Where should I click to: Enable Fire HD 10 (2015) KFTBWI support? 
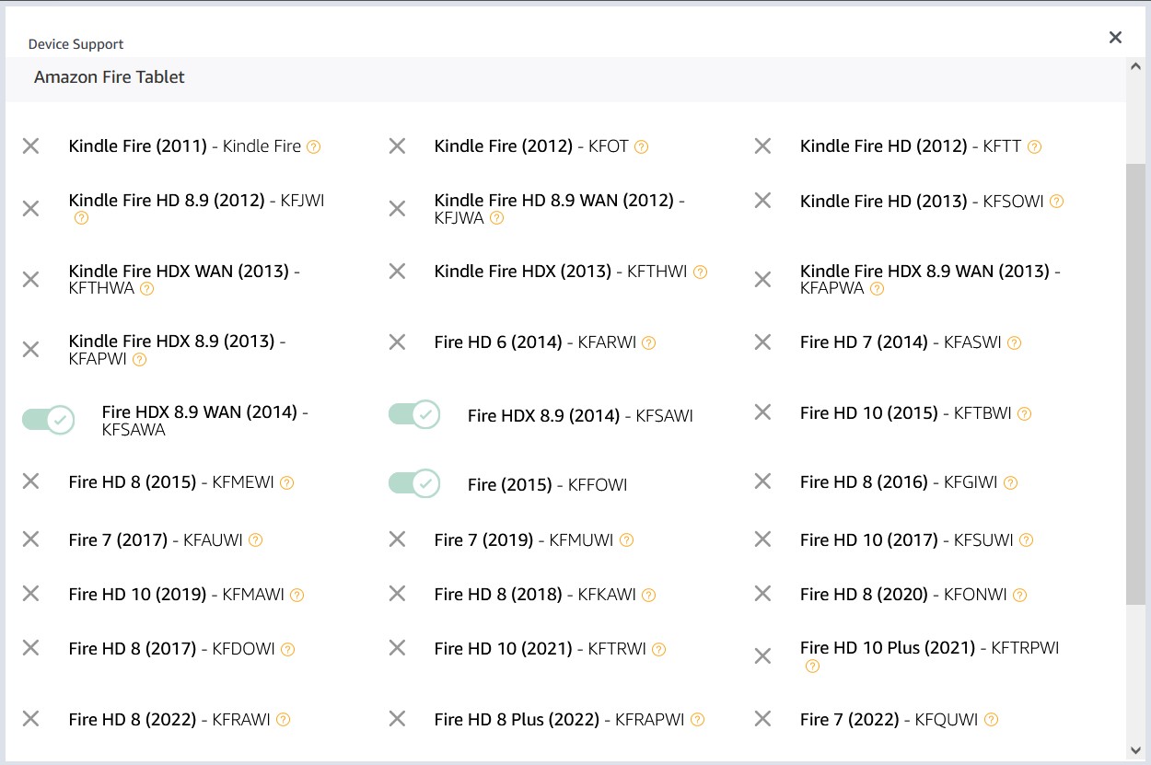coord(762,411)
